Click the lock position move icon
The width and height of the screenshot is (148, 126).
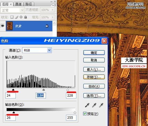[21, 17]
